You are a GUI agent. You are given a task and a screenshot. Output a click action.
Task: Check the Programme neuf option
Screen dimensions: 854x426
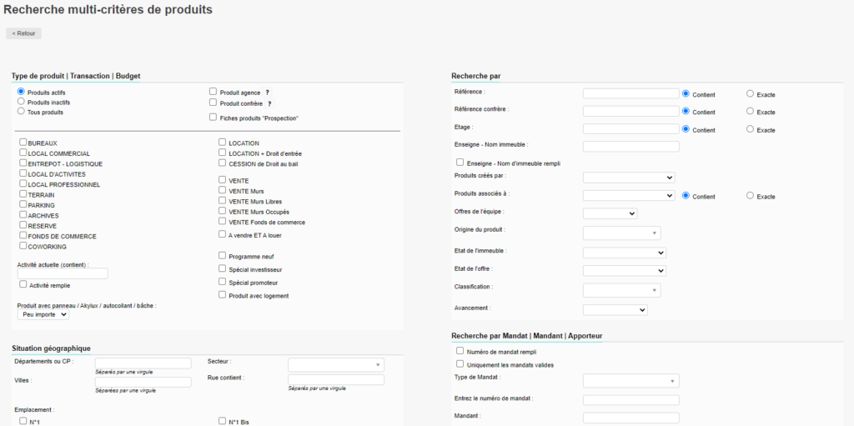click(x=223, y=256)
